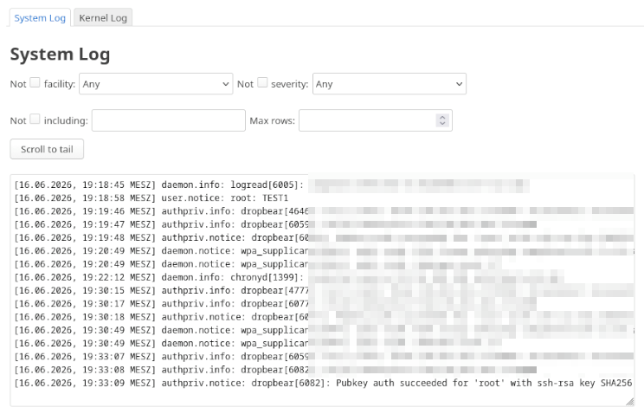Toggle the Not facility checkbox
This screenshot has height=414, width=644.
tap(35, 82)
